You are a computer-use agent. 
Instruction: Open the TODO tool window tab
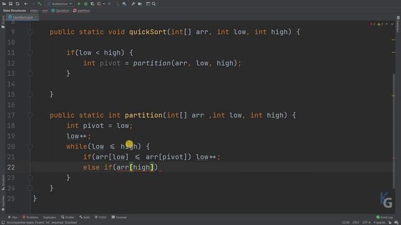coord(100,217)
